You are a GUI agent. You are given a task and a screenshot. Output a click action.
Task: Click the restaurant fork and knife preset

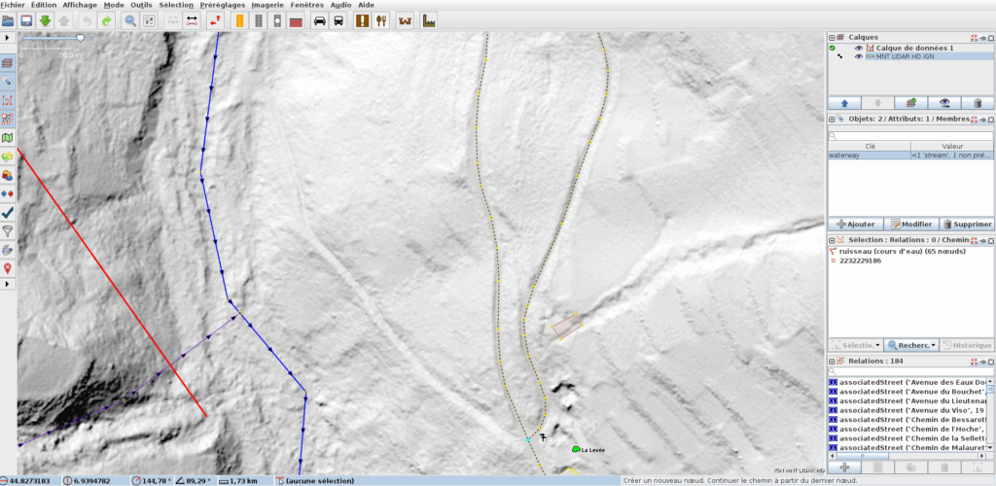tap(380, 20)
